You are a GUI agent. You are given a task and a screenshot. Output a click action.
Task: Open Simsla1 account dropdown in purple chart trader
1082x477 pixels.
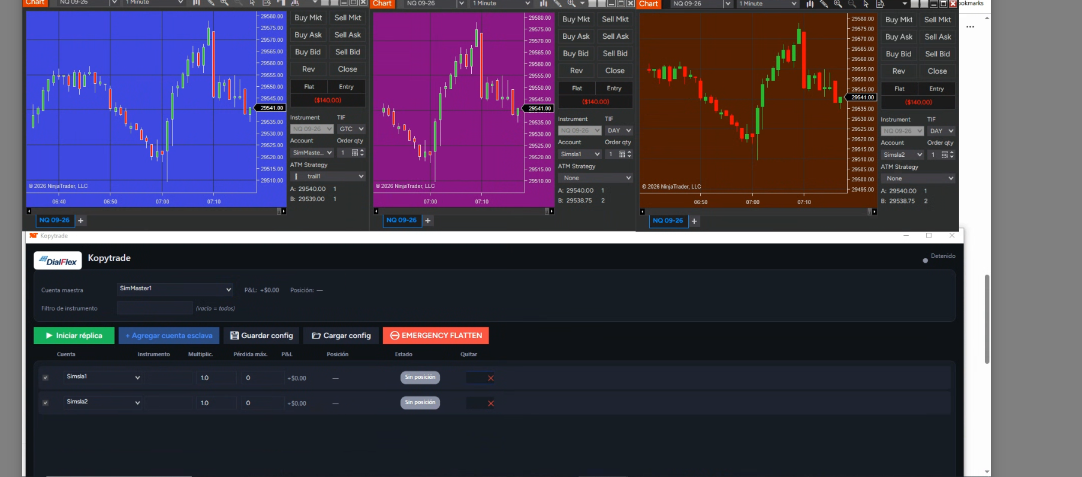[580, 154]
